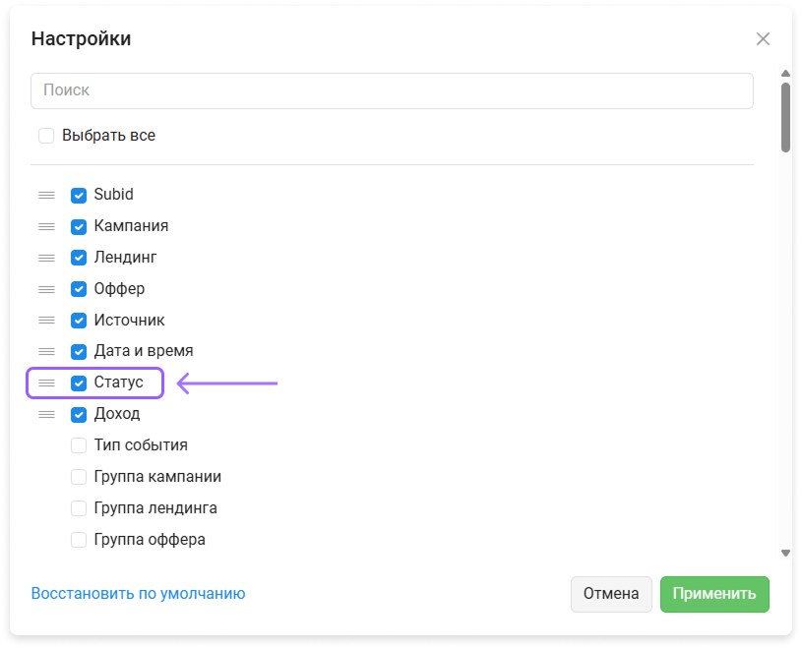Click the drag handle next to Subid
The height and width of the screenshot is (649, 802).
[x=46, y=195]
